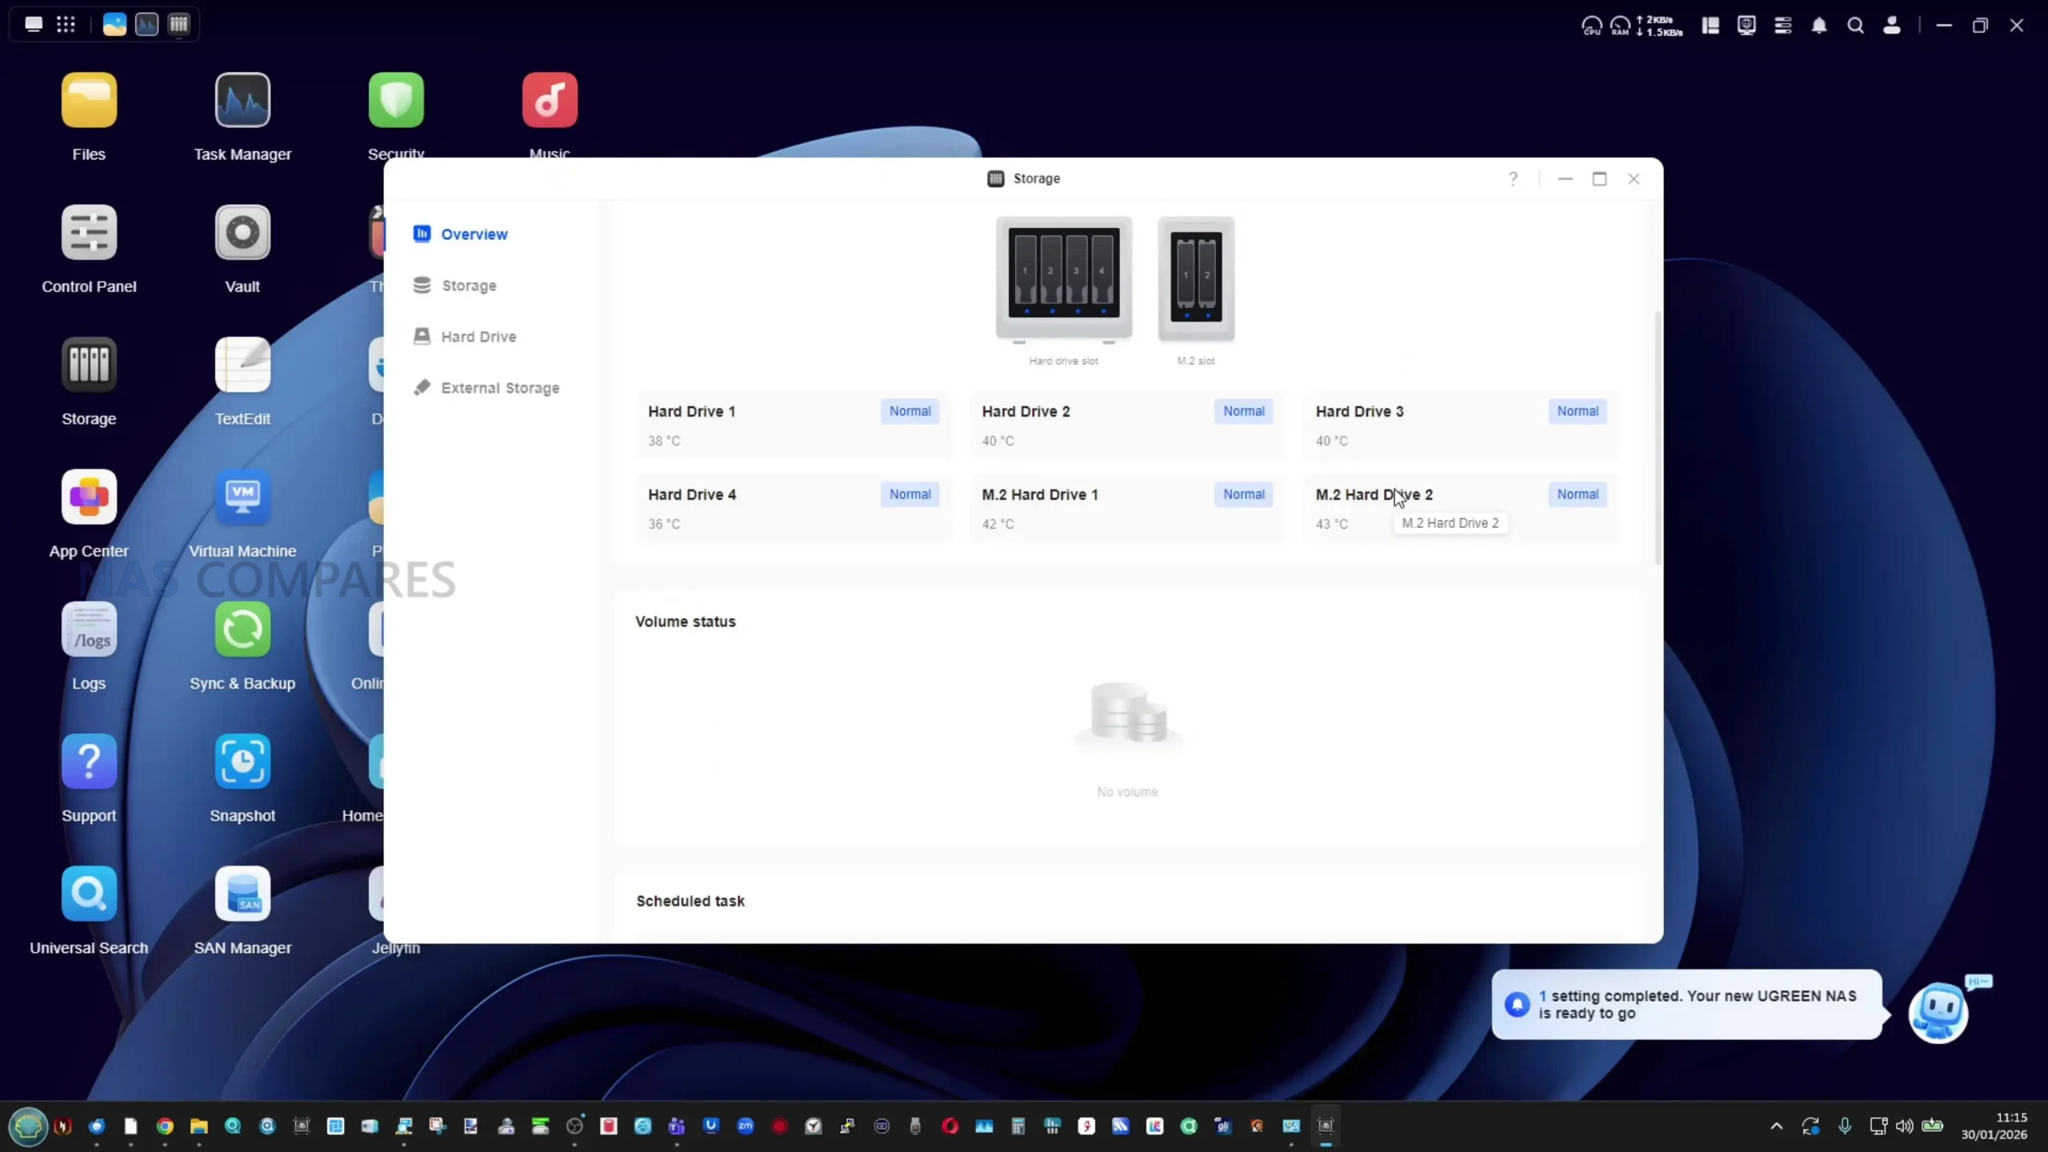Click the Hard Drive 1 card
The image size is (2048, 1152).
pos(794,425)
